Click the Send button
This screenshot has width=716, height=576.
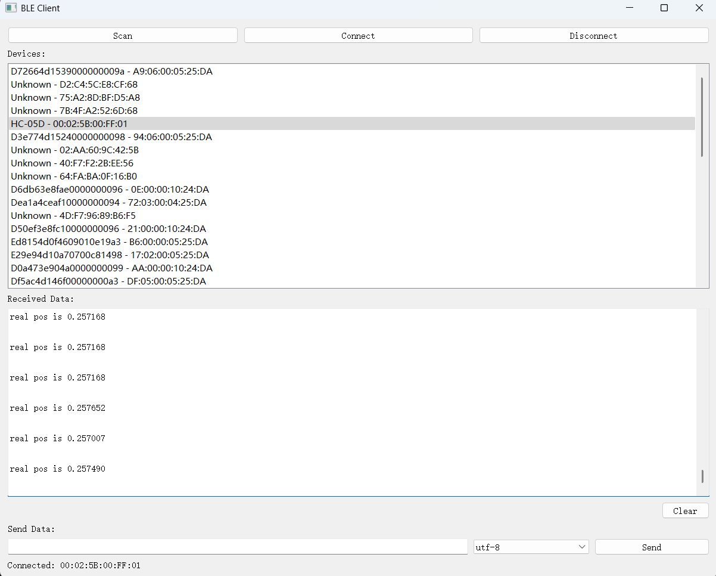pyautogui.click(x=652, y=547)
